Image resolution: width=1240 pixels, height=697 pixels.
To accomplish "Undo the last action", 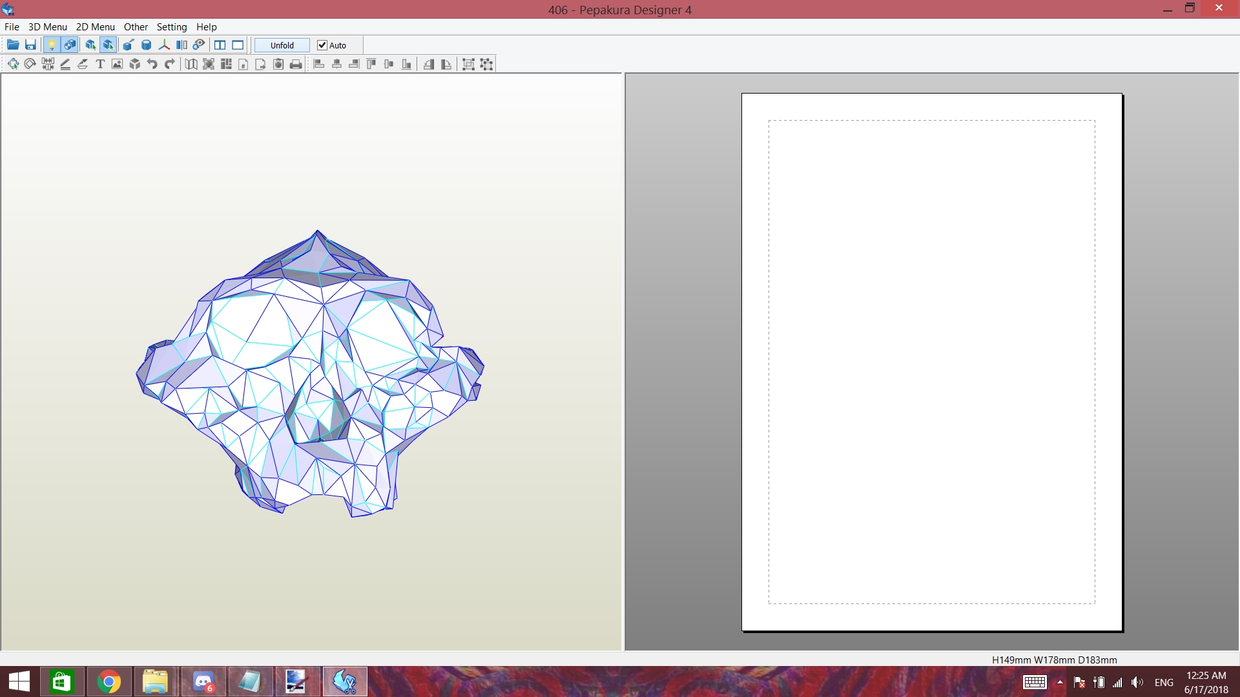I will pos(152,64).
